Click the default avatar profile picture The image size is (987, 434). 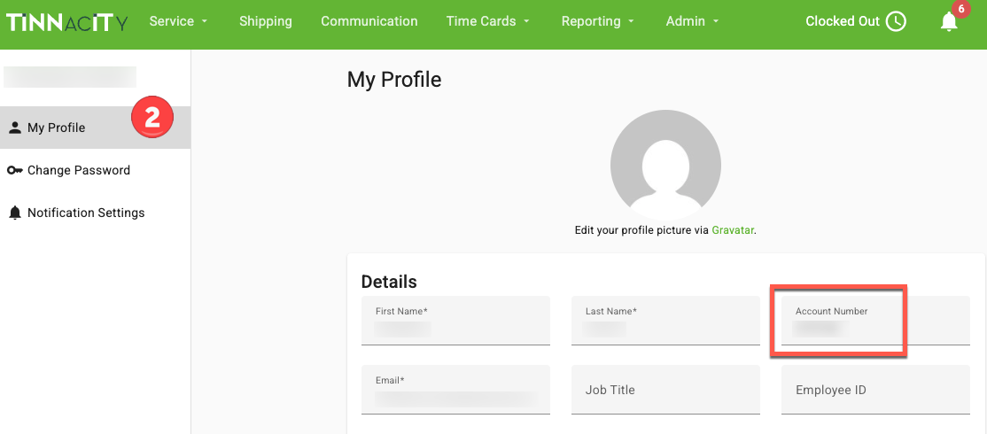point(665,165)
